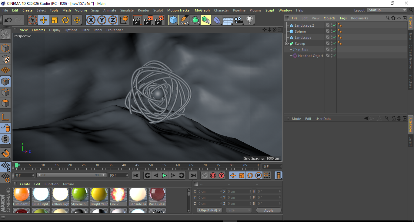Select the NeoKnot Object row
The width and height of the screenshot is (414, 222).
[310, 56]
